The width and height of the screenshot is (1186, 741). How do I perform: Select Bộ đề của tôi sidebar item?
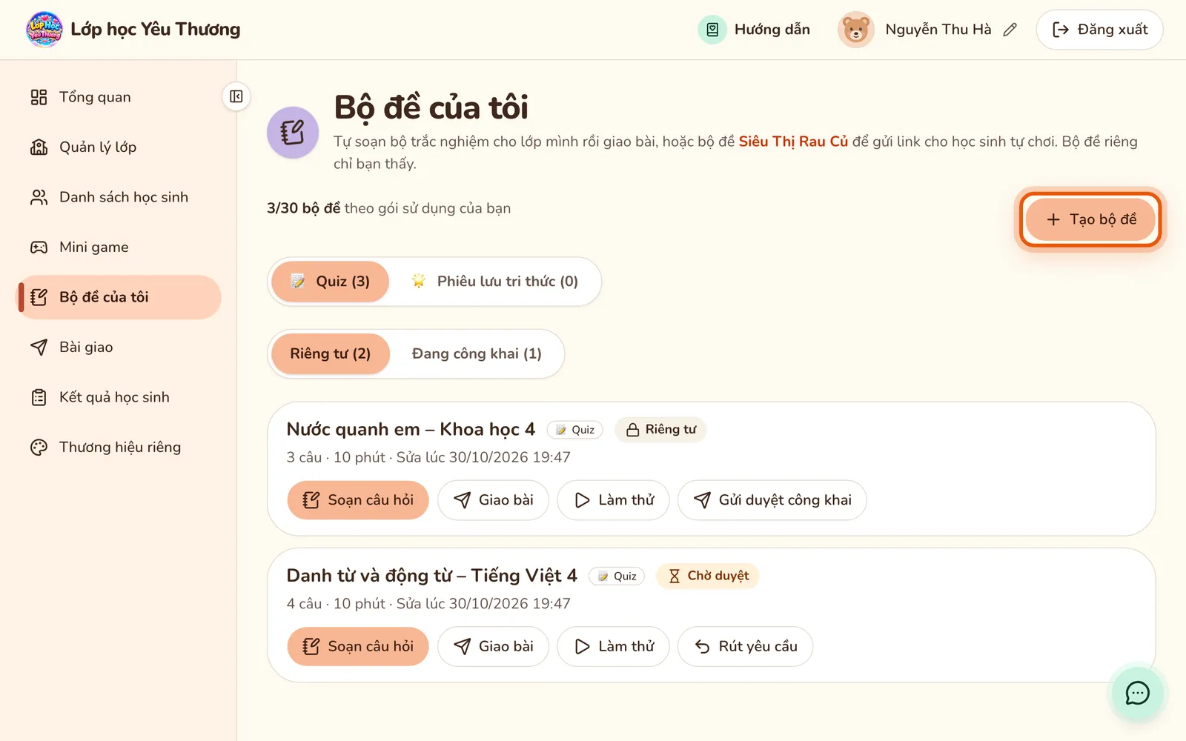(x=119, y=297)
